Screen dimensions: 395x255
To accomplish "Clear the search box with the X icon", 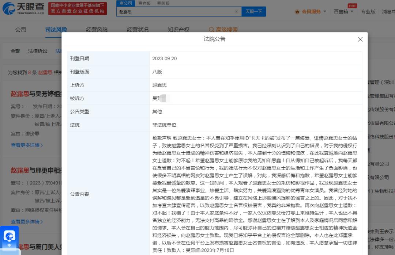I will (236, 12).
